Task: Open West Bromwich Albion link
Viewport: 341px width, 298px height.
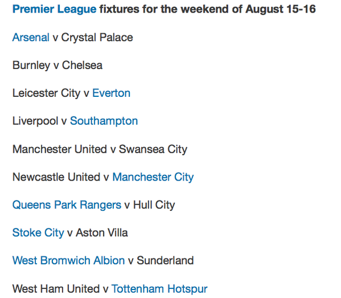Action: coord(68,260)
